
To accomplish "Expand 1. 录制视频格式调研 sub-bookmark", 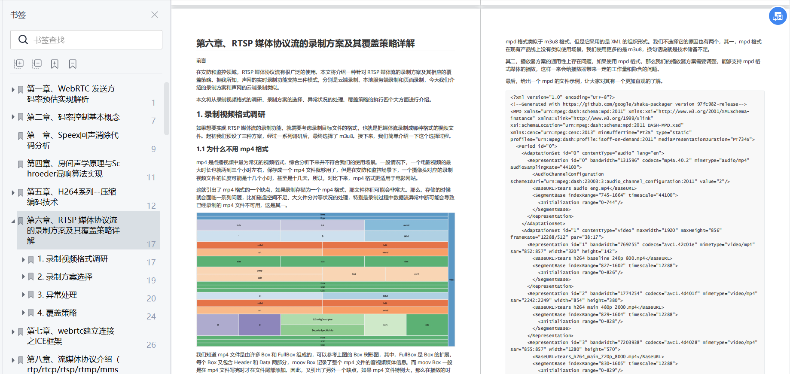I will click(23, 259).
